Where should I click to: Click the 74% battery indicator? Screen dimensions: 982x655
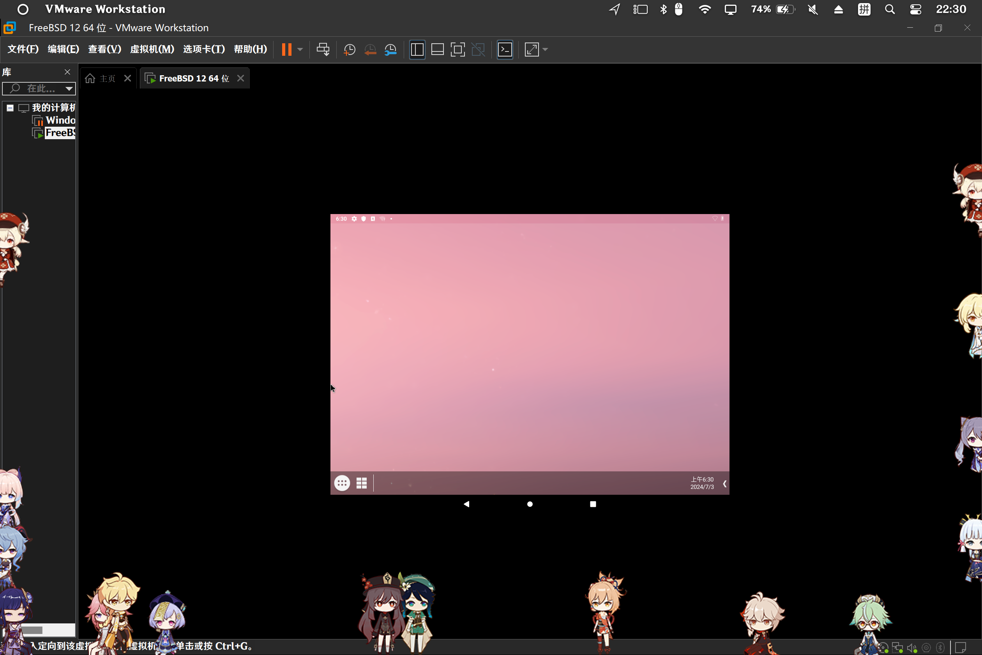(773, 9)
